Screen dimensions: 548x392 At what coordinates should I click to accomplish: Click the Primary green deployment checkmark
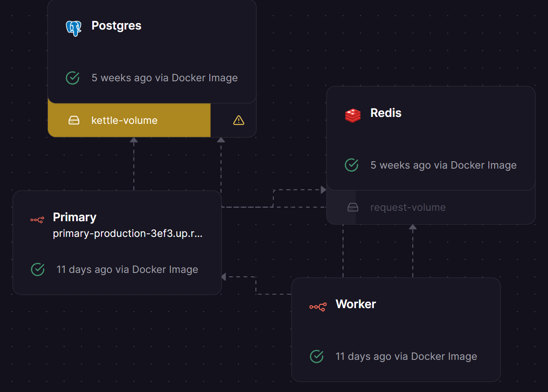[x=38, y=269]
